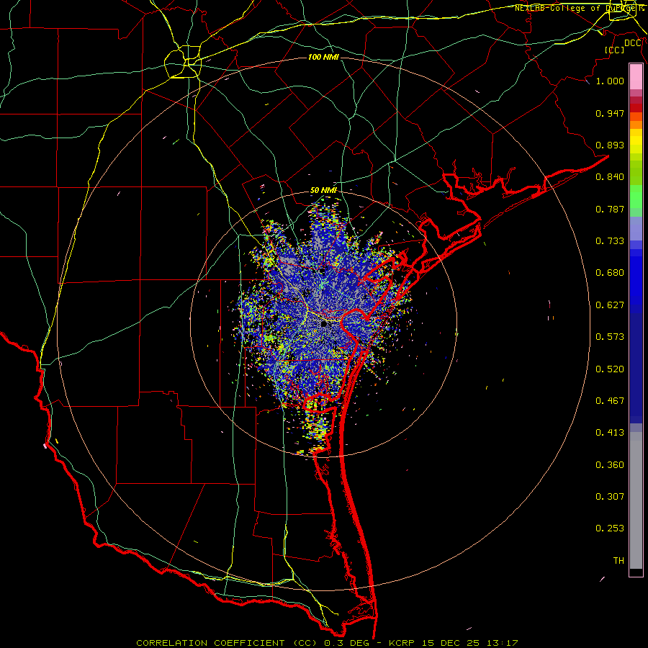Click the 50 NMI range ring label
The image size is (648, 648).
323,190
